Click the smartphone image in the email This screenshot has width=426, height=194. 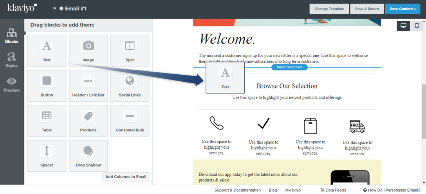point(350,177)
